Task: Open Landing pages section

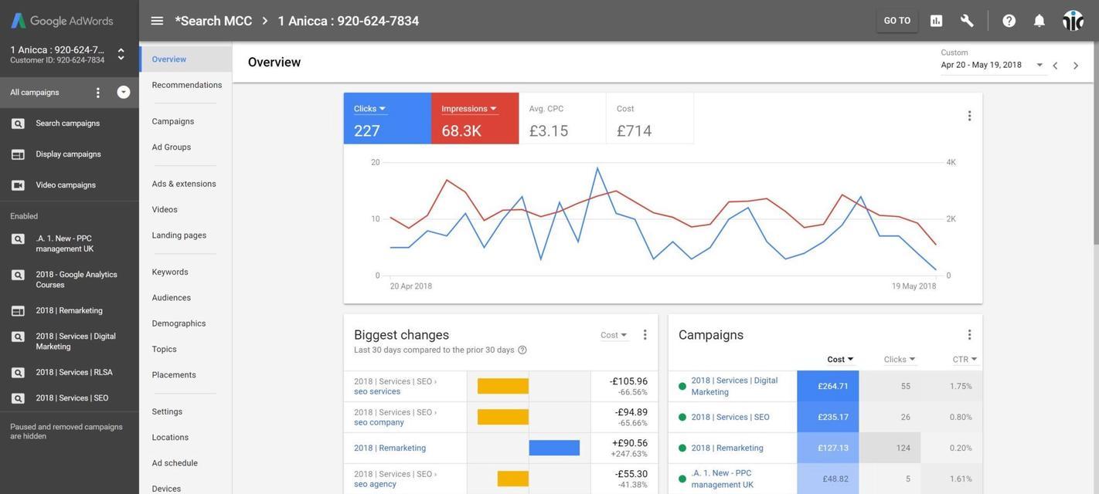Action: (179, 235)
